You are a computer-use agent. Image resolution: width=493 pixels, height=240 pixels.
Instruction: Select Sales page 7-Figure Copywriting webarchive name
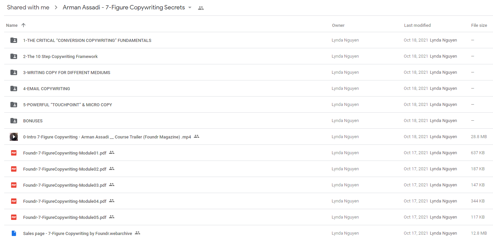[77, 234]
